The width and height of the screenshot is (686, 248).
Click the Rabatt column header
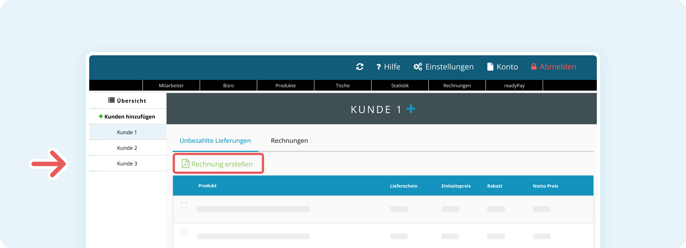point(495,186)
